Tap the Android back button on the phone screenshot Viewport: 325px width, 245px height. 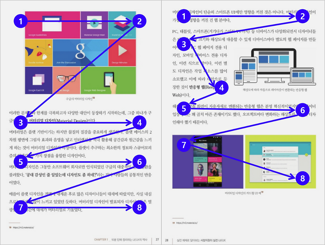coord(200,185)
